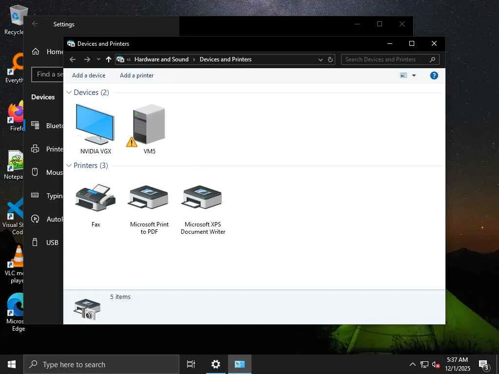Open the Help question mark icon
The height and width of the screenshot is (374, 499).
[x=434, y=75]
